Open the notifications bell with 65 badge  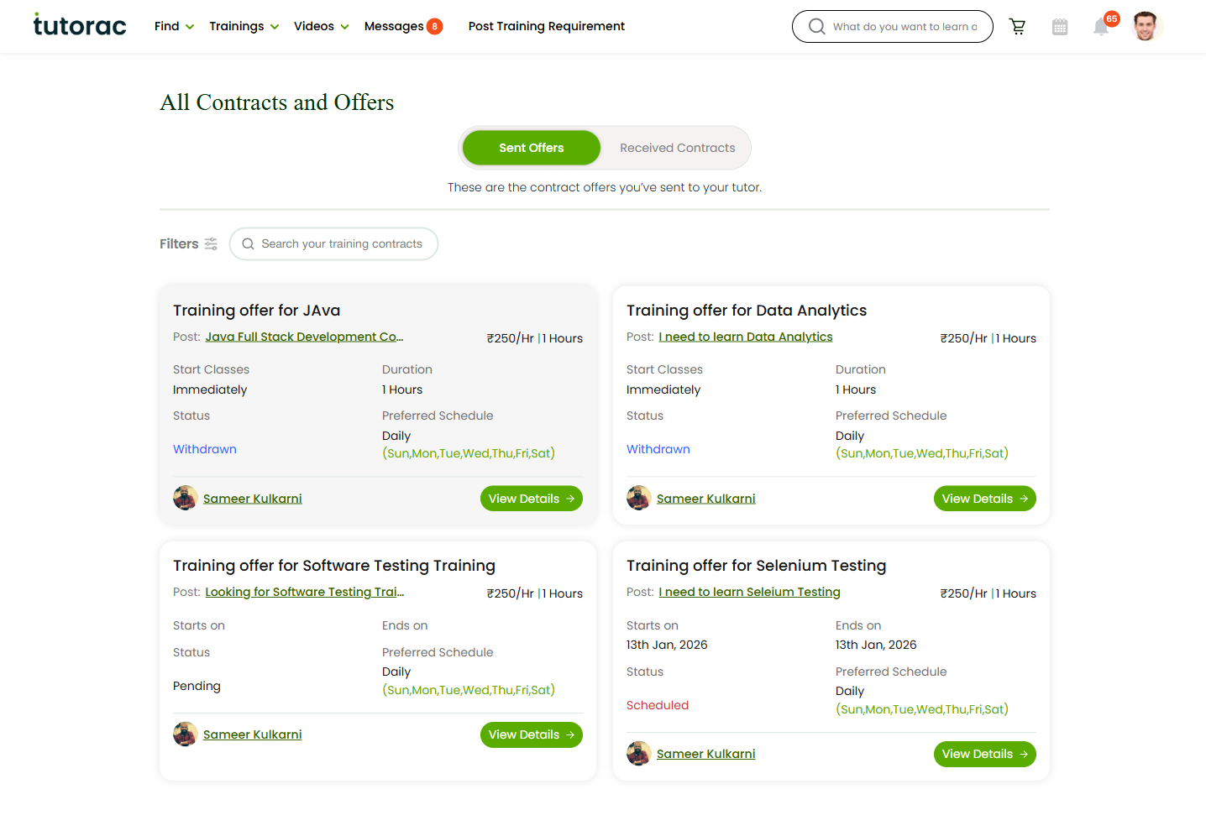coord(1101,27)
